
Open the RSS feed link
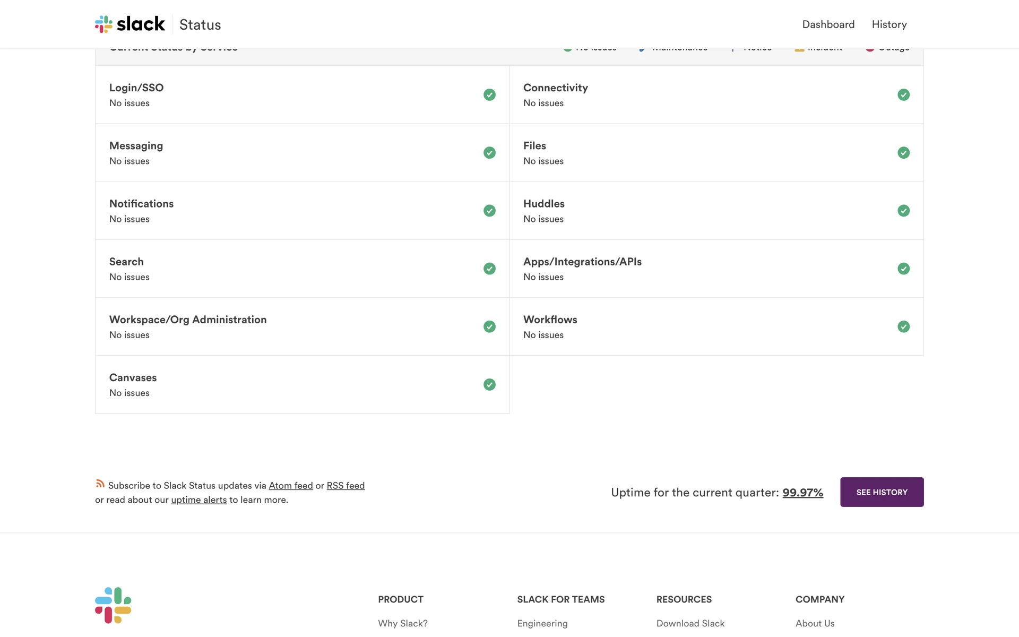(x=346, y=486)
